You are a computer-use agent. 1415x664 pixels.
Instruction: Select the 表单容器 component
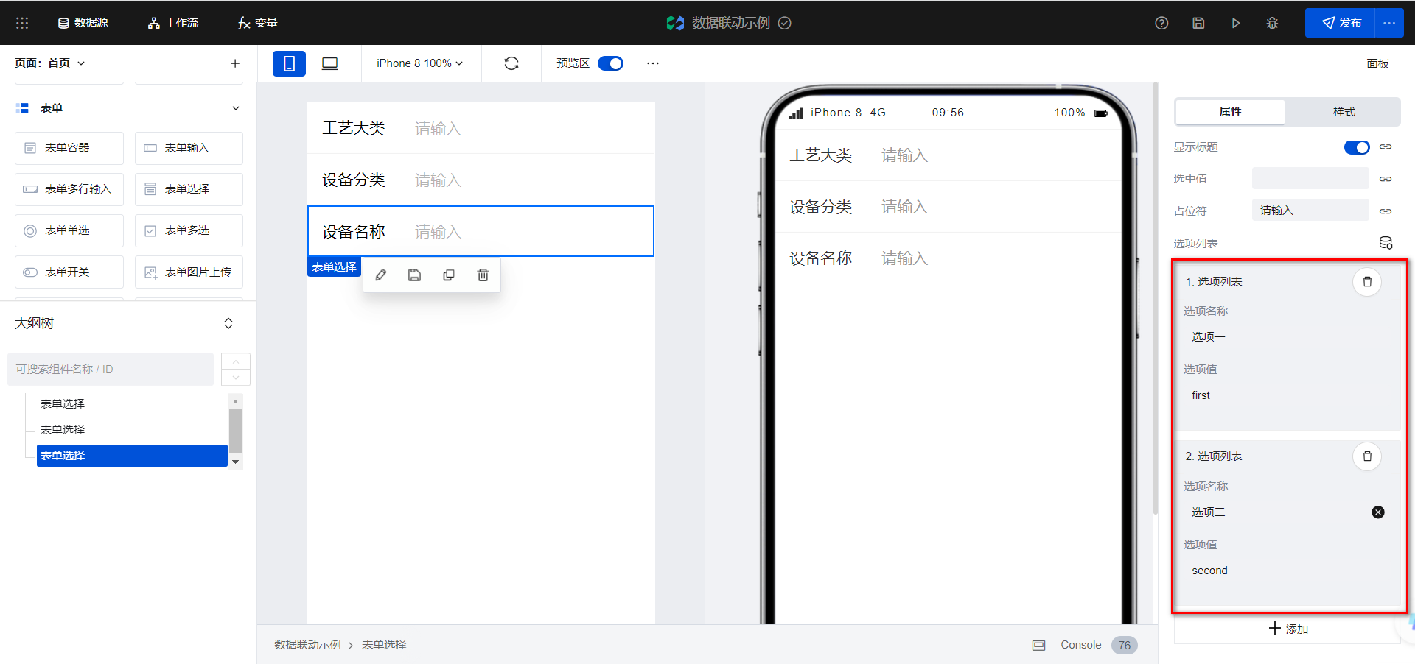[69, 148]
